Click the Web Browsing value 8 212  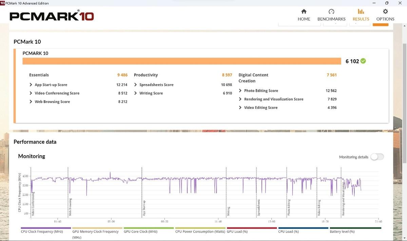pyautogui.click(x=123, y=102)
